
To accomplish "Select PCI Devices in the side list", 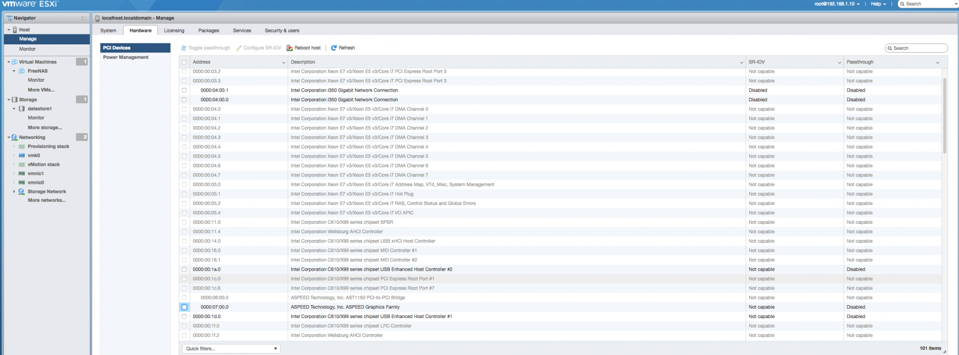I will tap(135, 48).
